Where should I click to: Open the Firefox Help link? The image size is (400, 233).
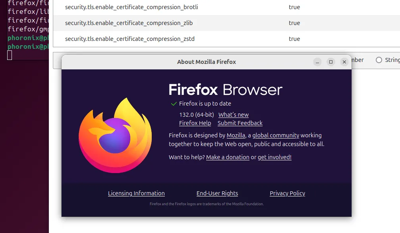click(x=195, y=123)
